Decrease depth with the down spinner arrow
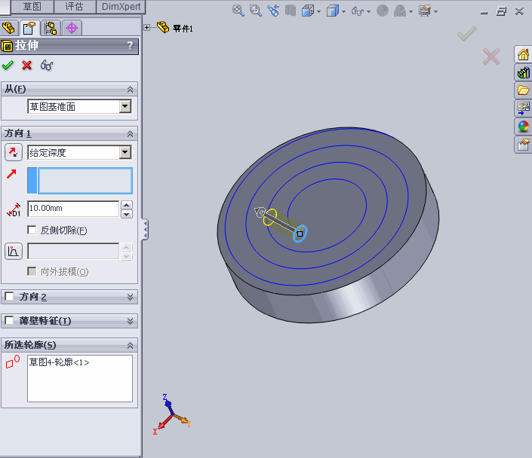The width and height of the screenshot is (532, 458). [127, 214]
